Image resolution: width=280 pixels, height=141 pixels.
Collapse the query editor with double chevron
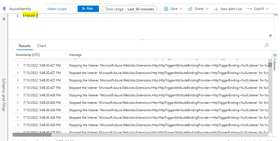point(270,36)
